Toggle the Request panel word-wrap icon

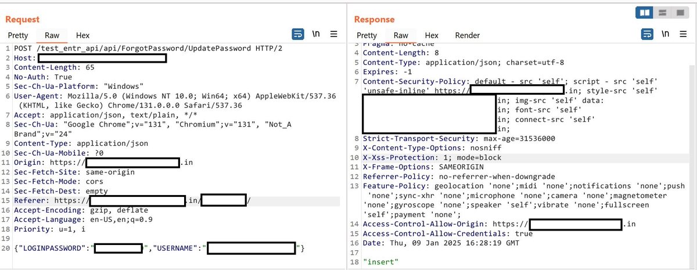(x=298, y=34)
